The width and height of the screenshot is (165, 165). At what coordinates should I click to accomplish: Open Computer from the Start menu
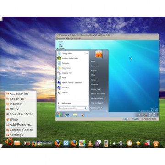[94, 84]
